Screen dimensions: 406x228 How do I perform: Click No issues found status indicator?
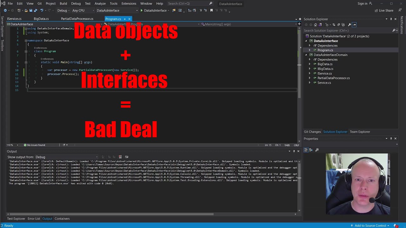coord(34,145)
